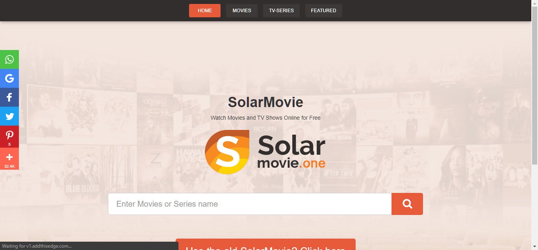
Task: Share via the Google icon
Action: click(9, 78)
